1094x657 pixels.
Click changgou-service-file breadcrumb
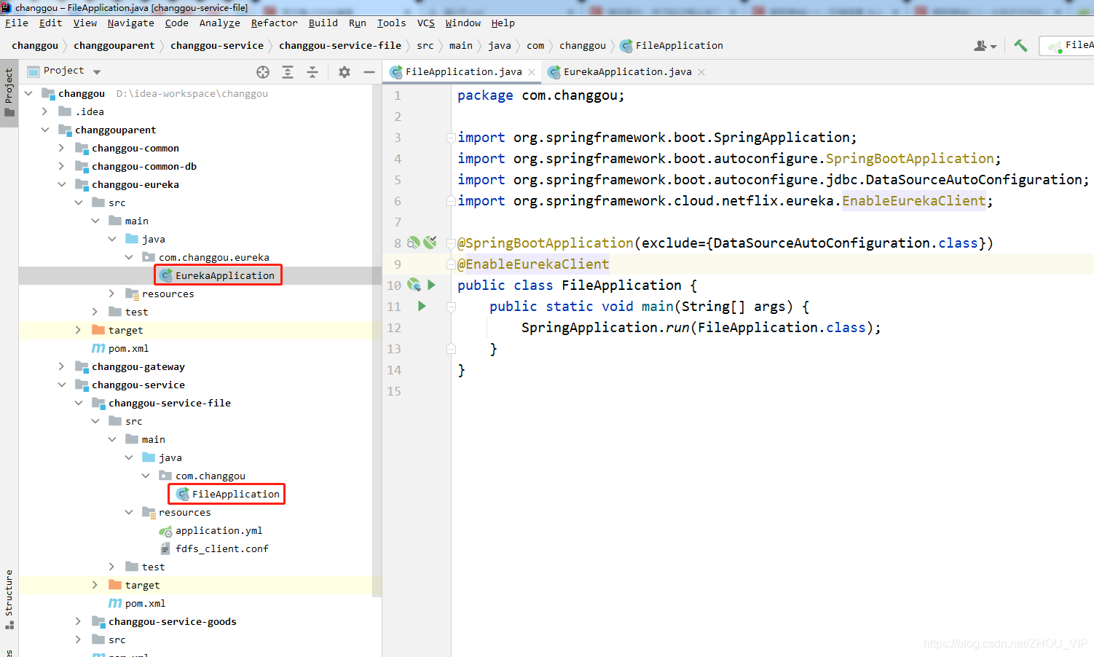(x=340, y=45)
